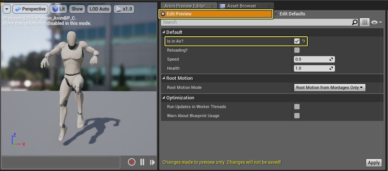Image resolution: width=388 pixels, height=171 pixels.
Task: Click the XYZ axis gizmo in viewport
Action: [x=18, y=139]
